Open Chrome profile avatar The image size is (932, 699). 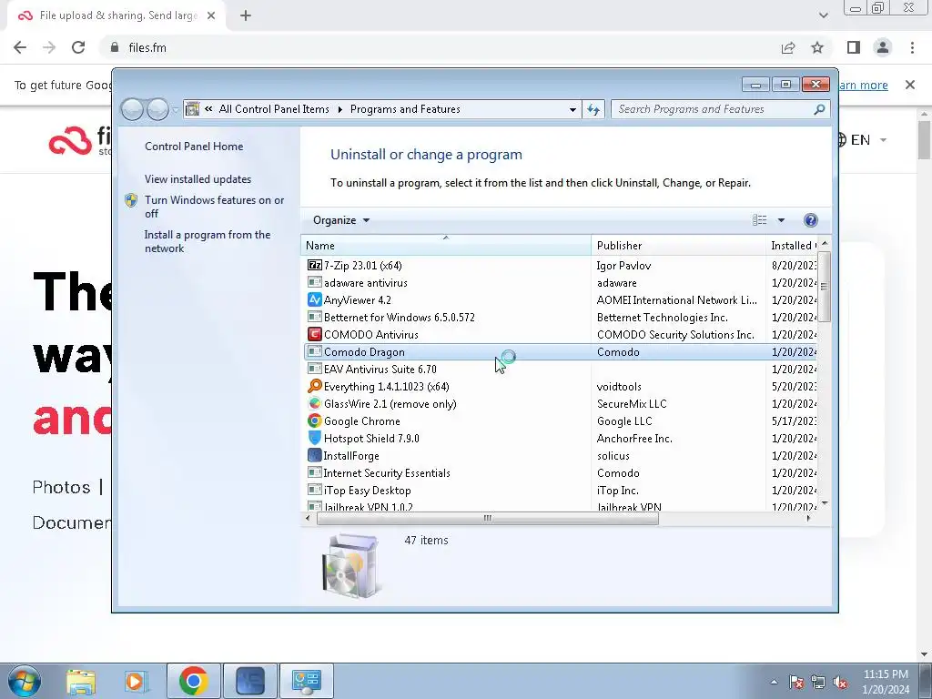[x=883, y=47]
